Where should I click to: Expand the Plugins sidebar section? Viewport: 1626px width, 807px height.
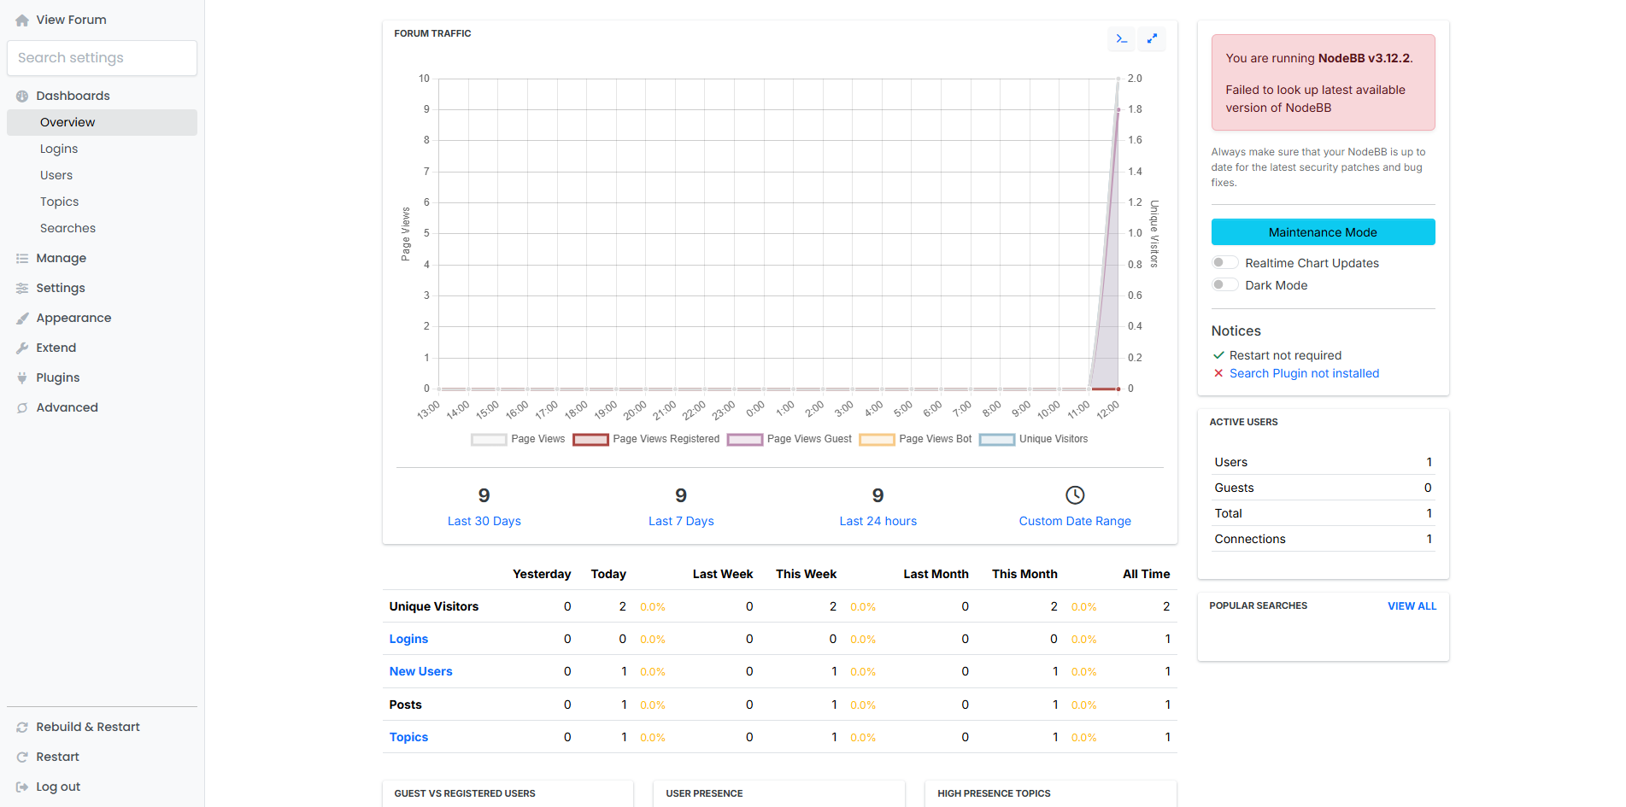(x=102, y=377)
